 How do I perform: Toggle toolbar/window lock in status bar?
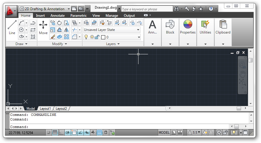pyautogui.click(x=225, y=133)
